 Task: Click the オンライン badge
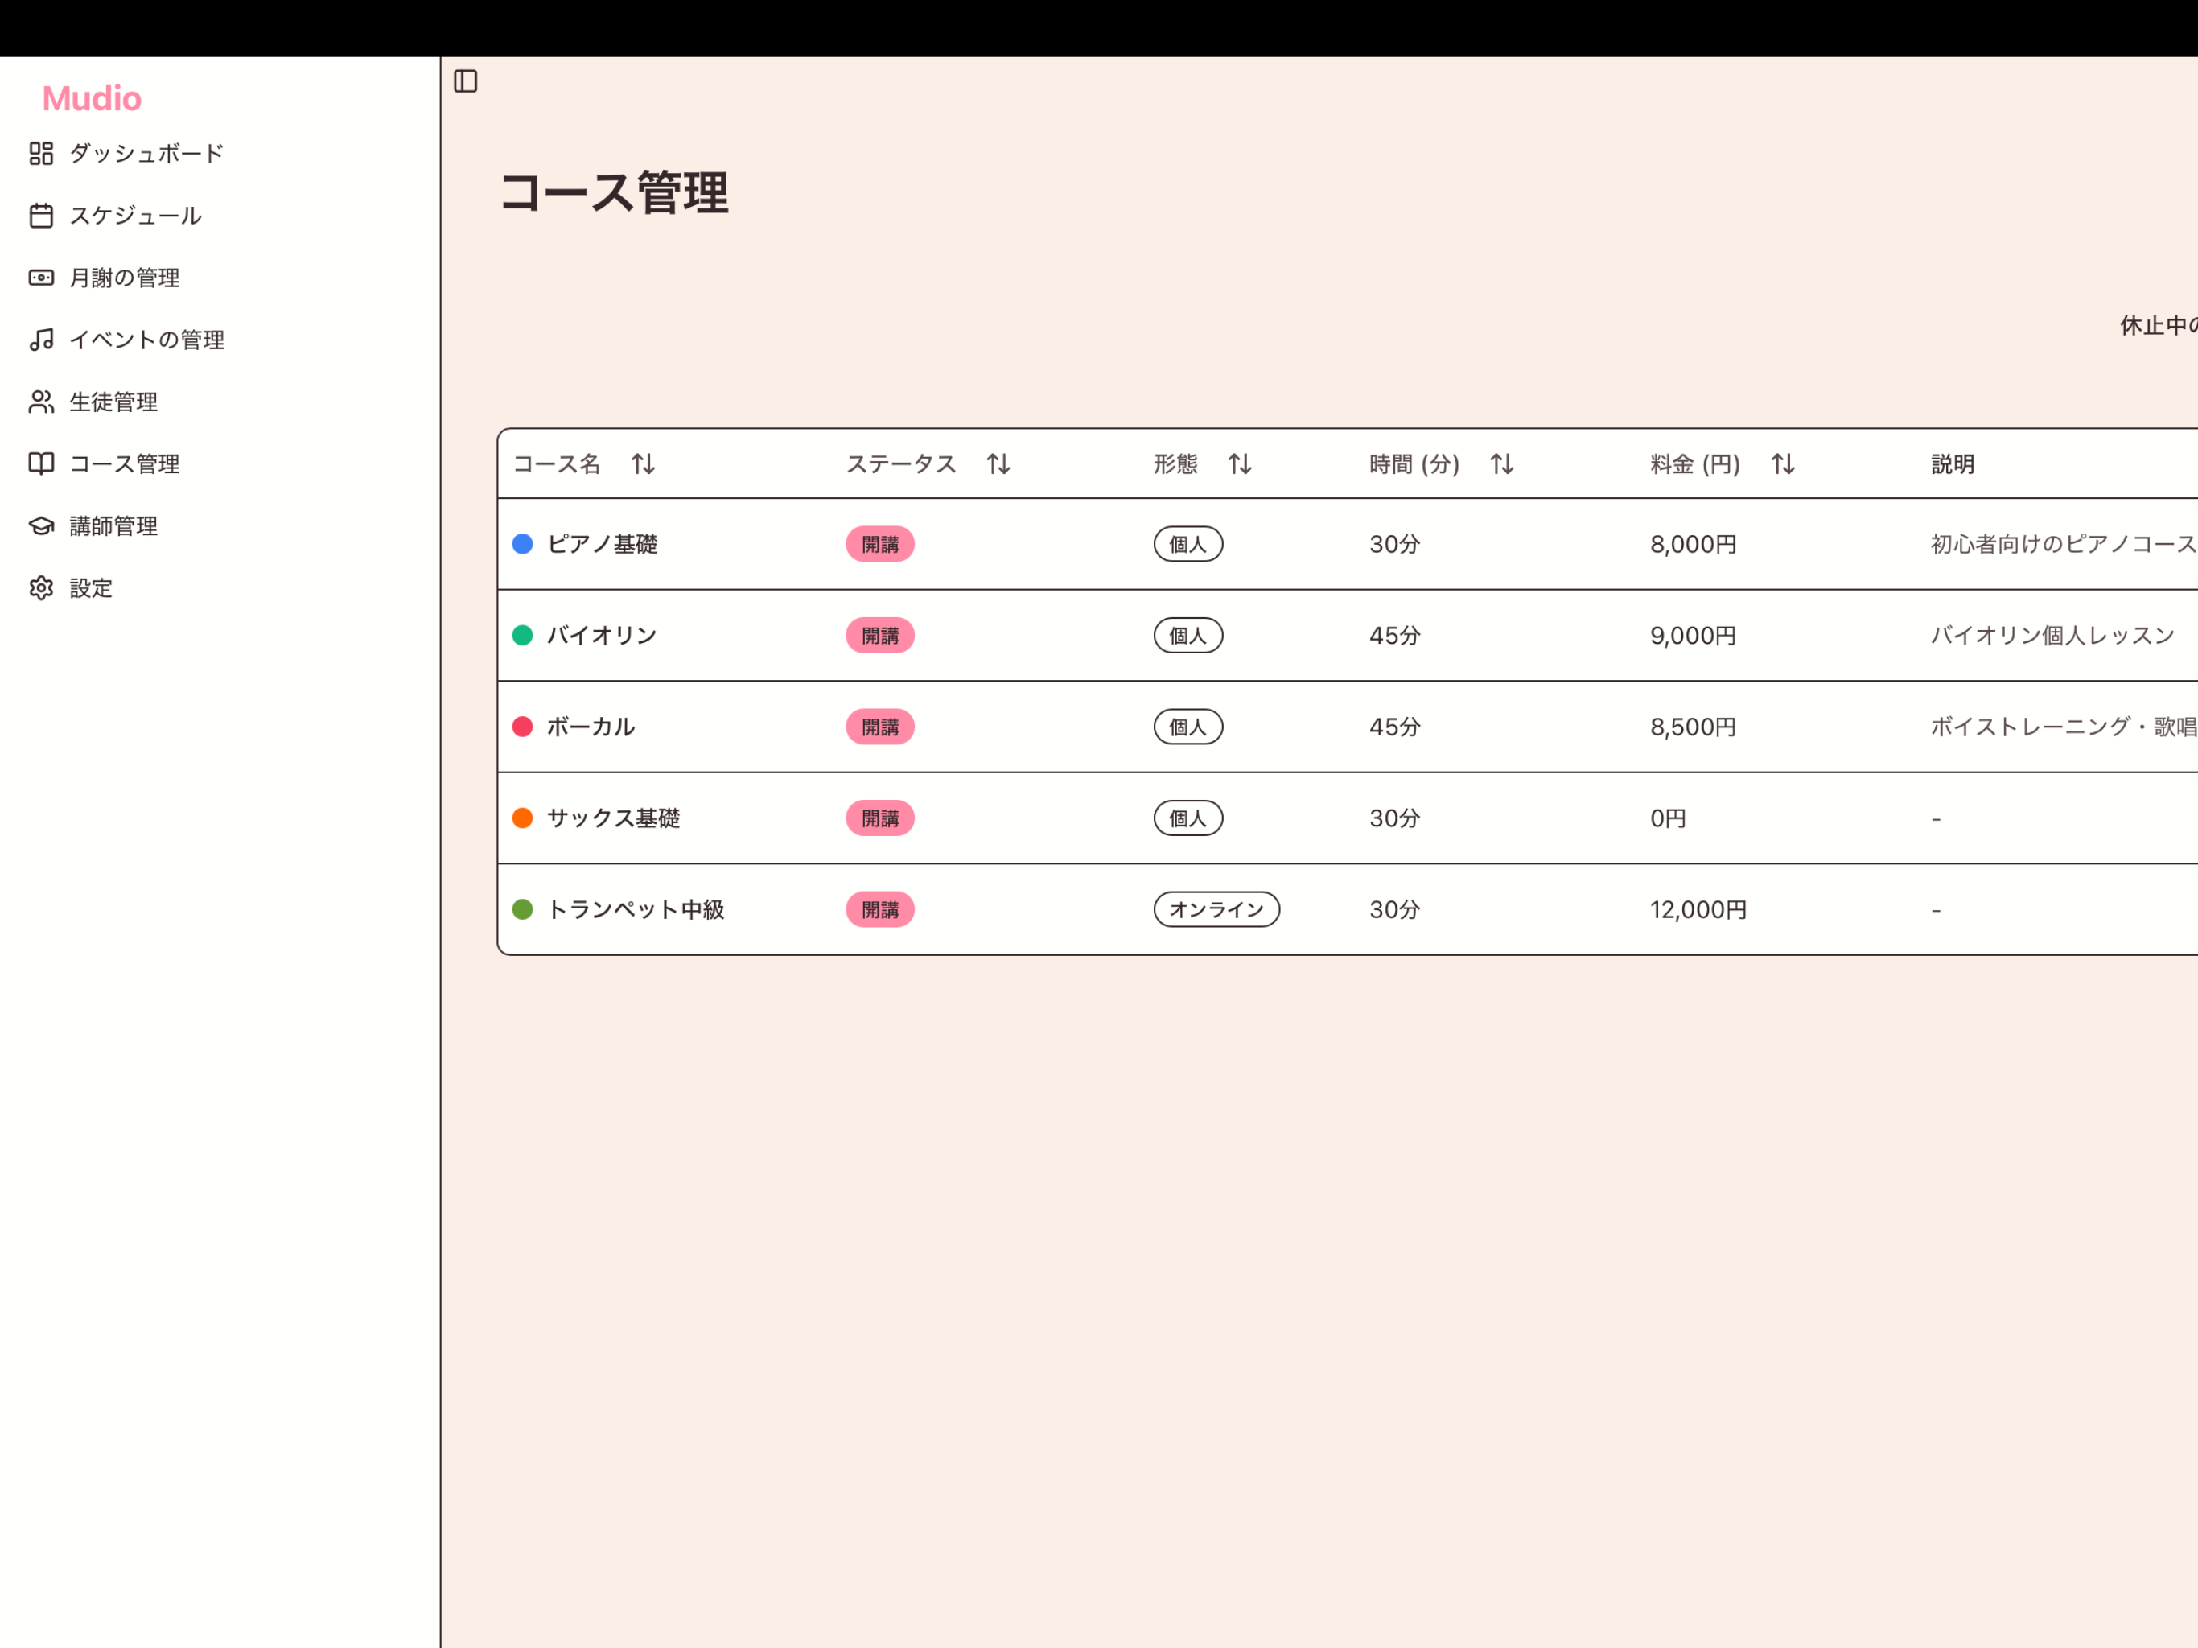(1216, 909)
